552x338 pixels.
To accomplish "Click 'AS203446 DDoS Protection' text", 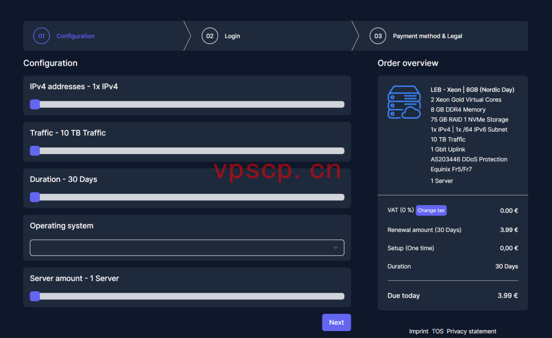I will (x=469, y=159).
